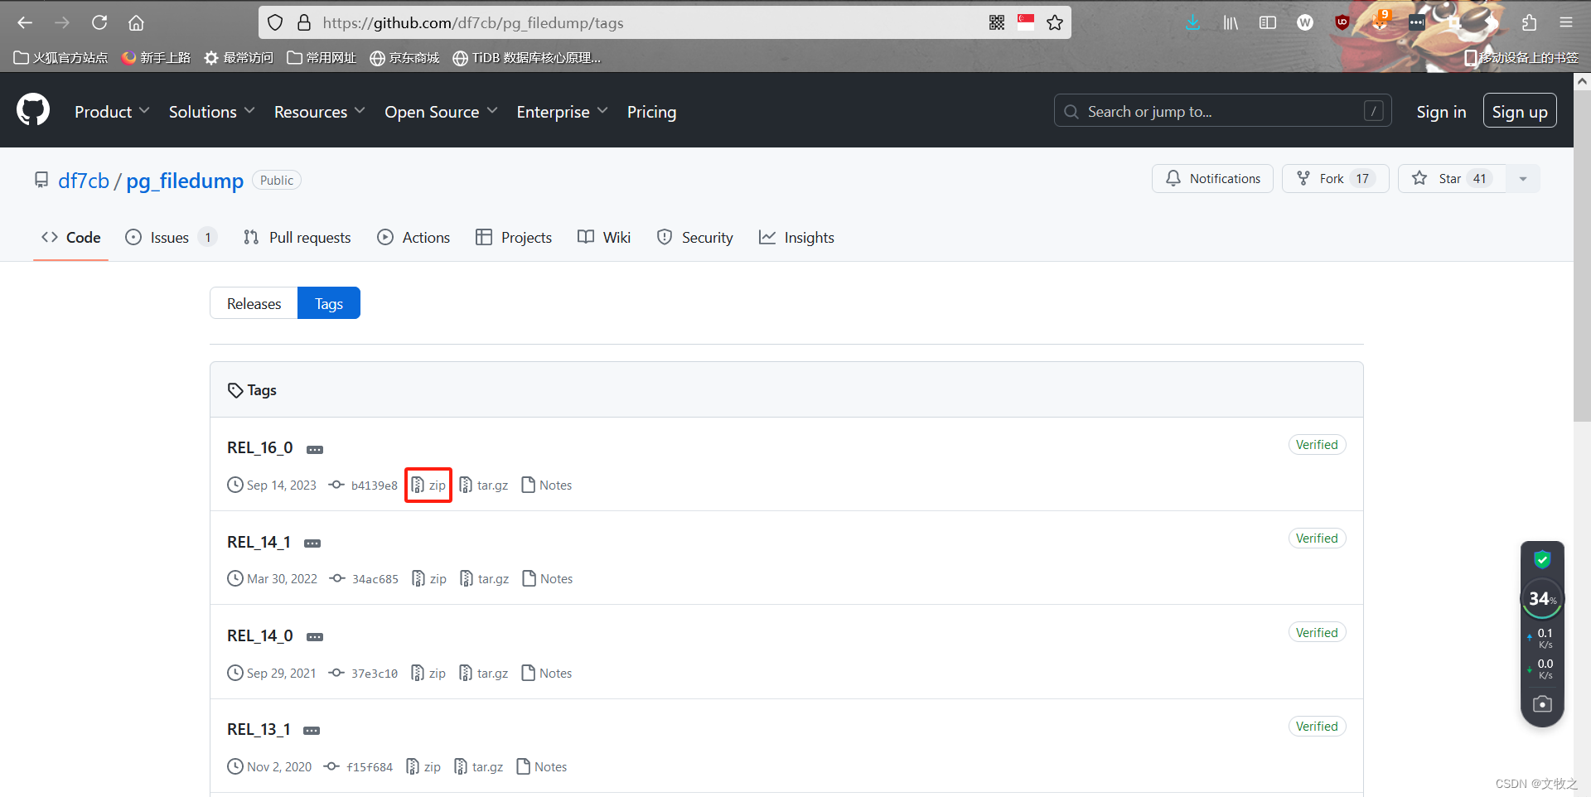
Task: Open the Actions tab
Action: pos(413,237)
